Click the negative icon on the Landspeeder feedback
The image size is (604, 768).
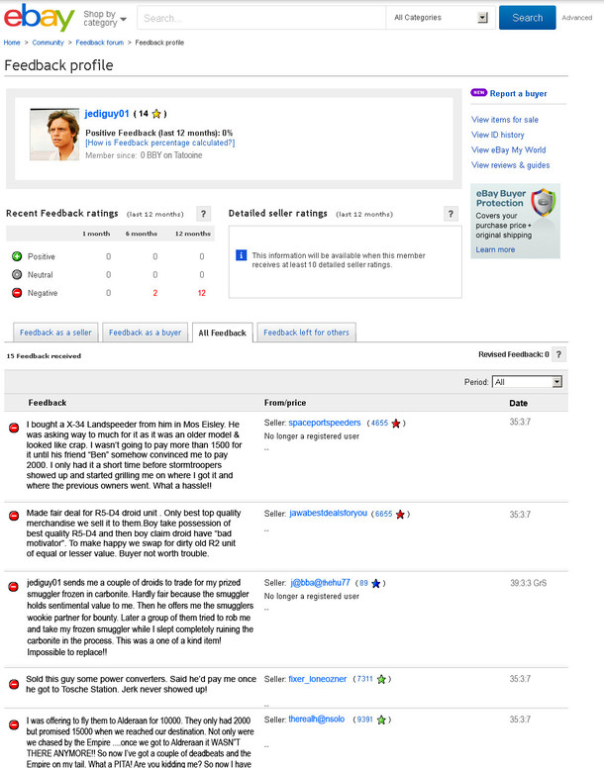(14, 428)
